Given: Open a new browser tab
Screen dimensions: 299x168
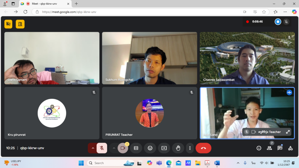Looking at the screenshot, I should pyautogui.click(x=76, y=4).
